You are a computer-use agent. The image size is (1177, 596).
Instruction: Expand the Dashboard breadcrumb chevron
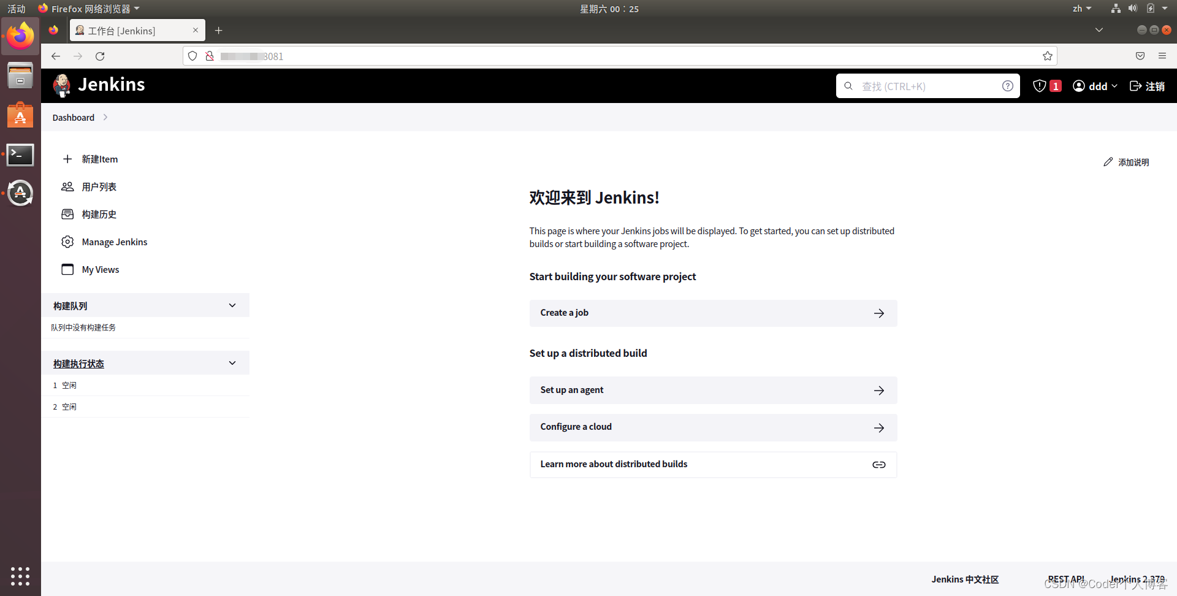click(105, 117)
